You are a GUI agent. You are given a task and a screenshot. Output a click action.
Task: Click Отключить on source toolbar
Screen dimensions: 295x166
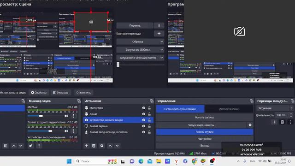(83, 93)
